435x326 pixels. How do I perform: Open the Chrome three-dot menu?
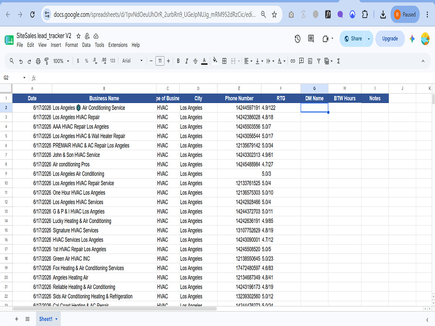pos(427,14)
